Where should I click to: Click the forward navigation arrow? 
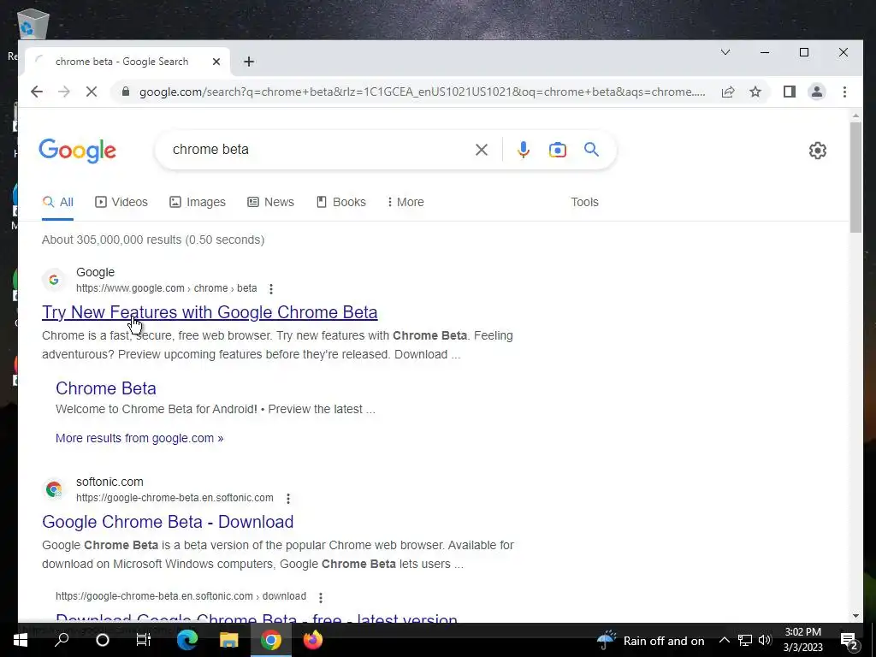click(64, 92)
